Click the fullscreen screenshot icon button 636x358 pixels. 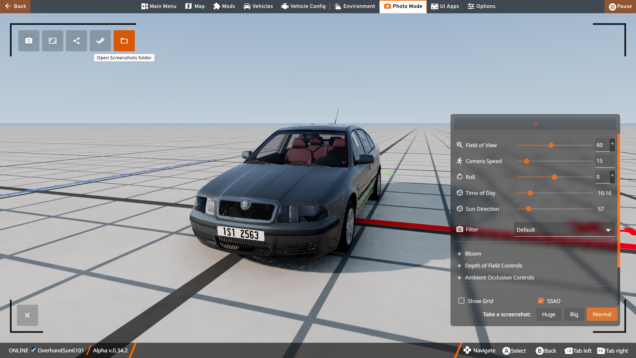(x=53, y=41)
